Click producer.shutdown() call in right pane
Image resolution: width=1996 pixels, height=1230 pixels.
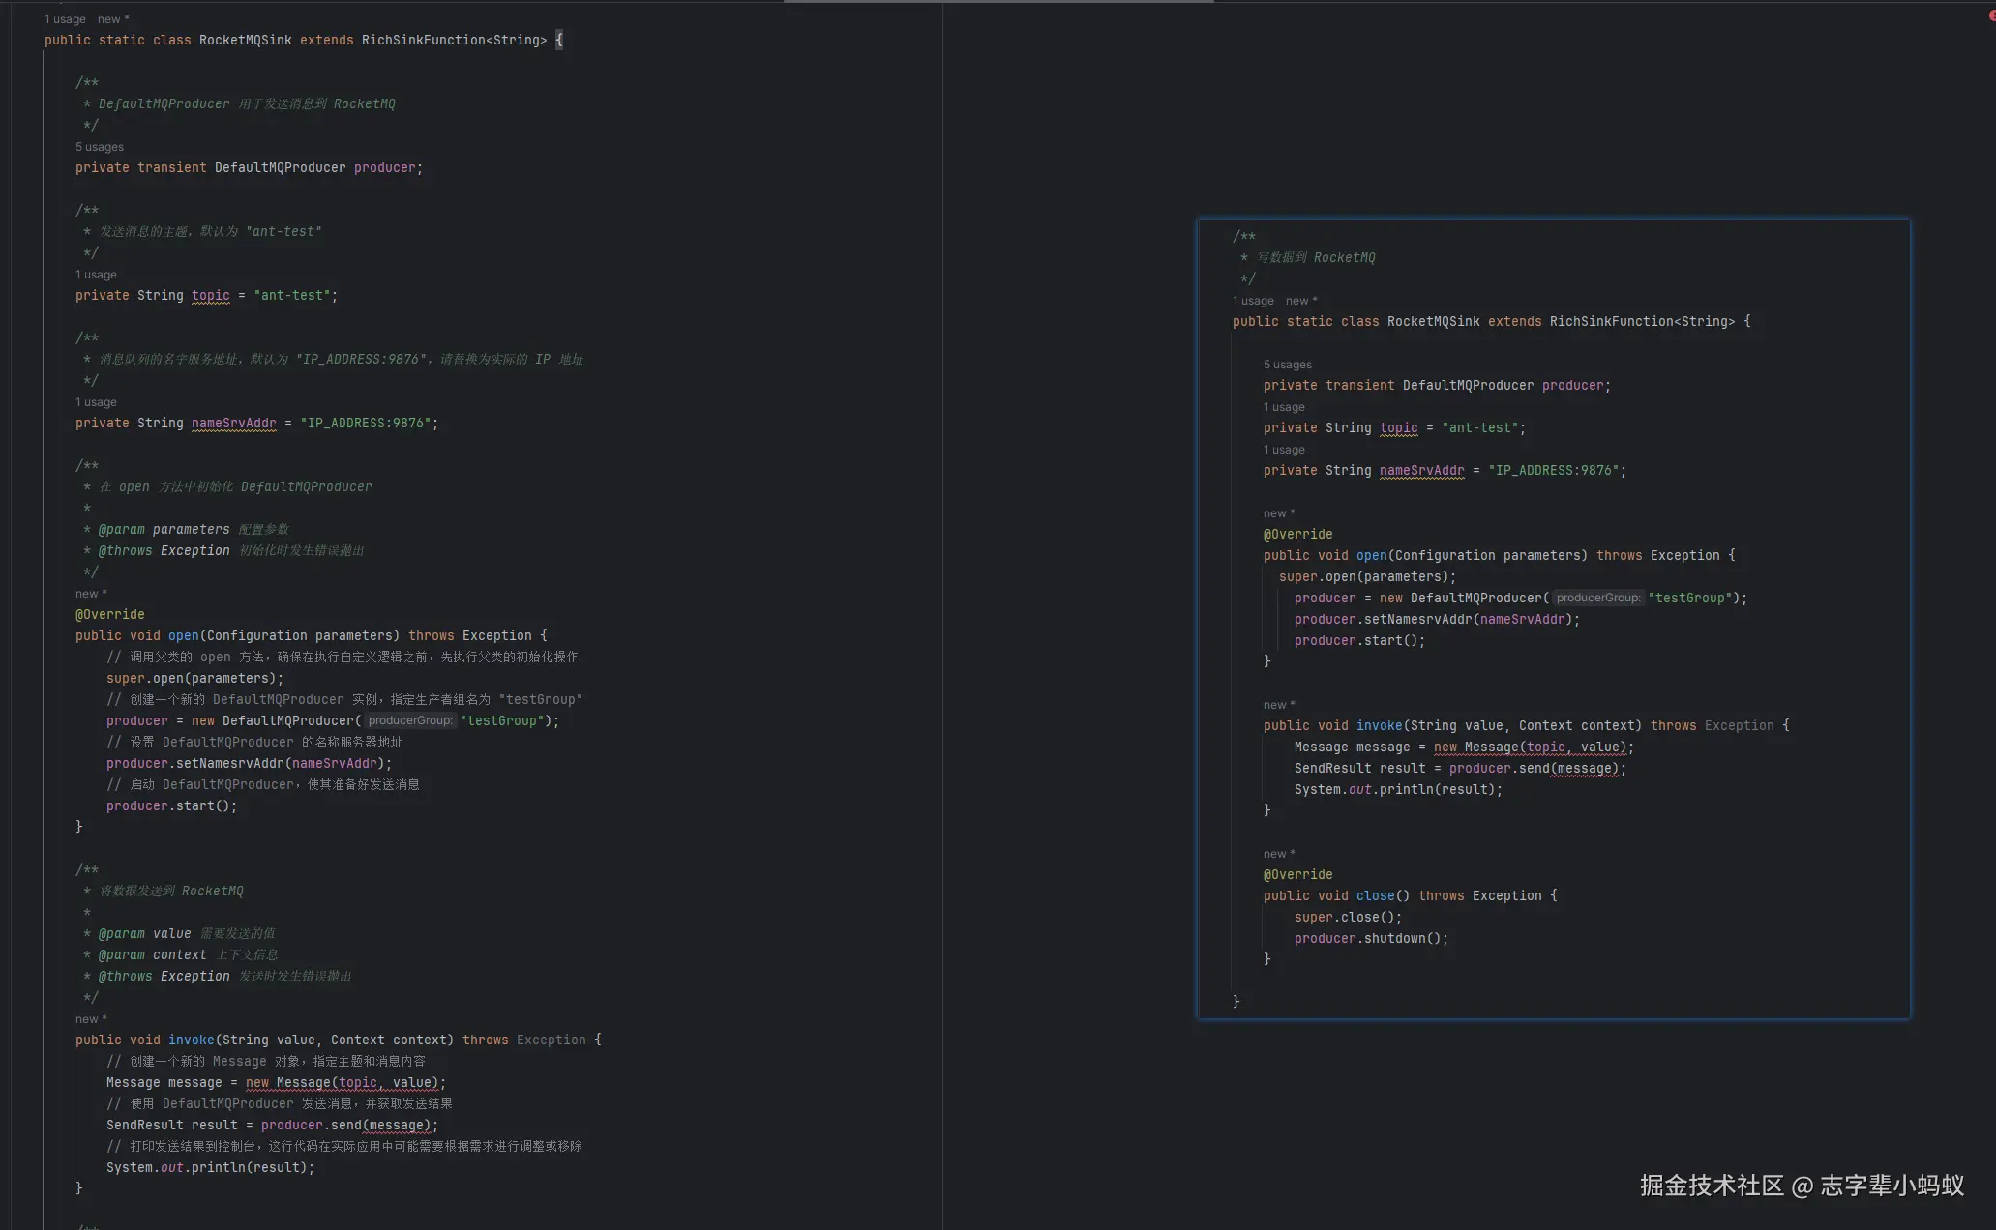click(1370, 938)
